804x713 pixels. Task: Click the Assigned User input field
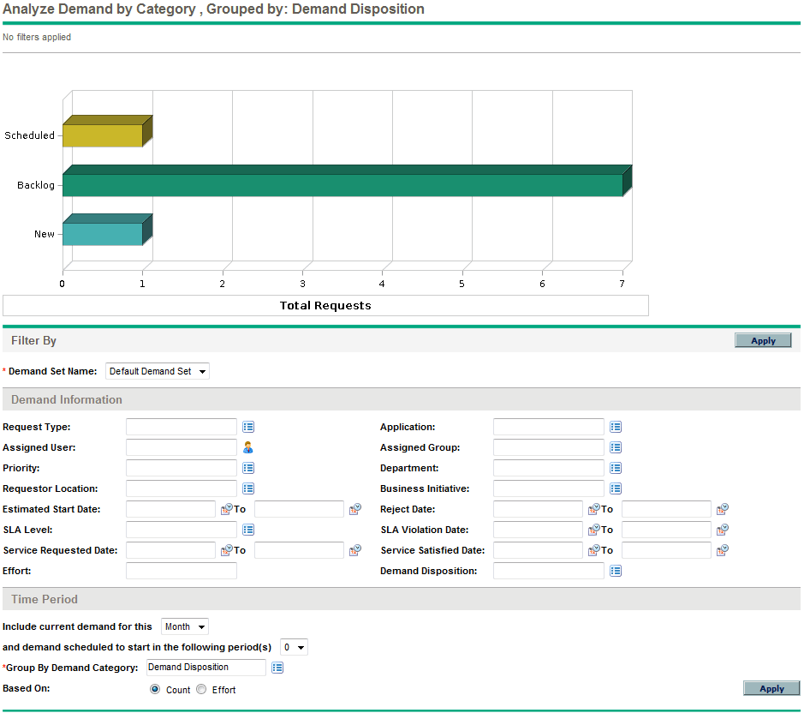pos(182,447)
